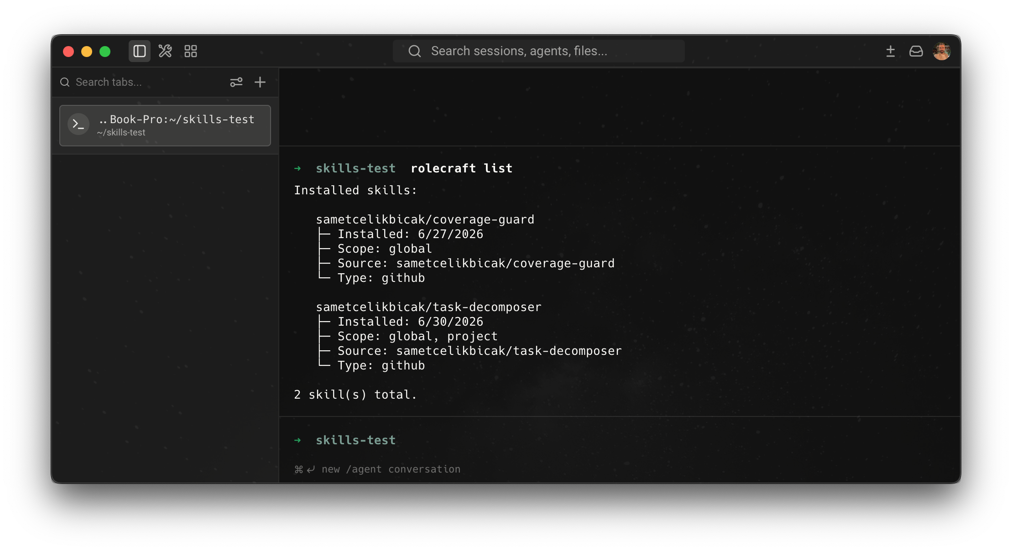Focus the skills-test prompt input line
Image resolution: width=1012 pixels, height=551 pixels.
pyautogui.click(x=620, y=440)
